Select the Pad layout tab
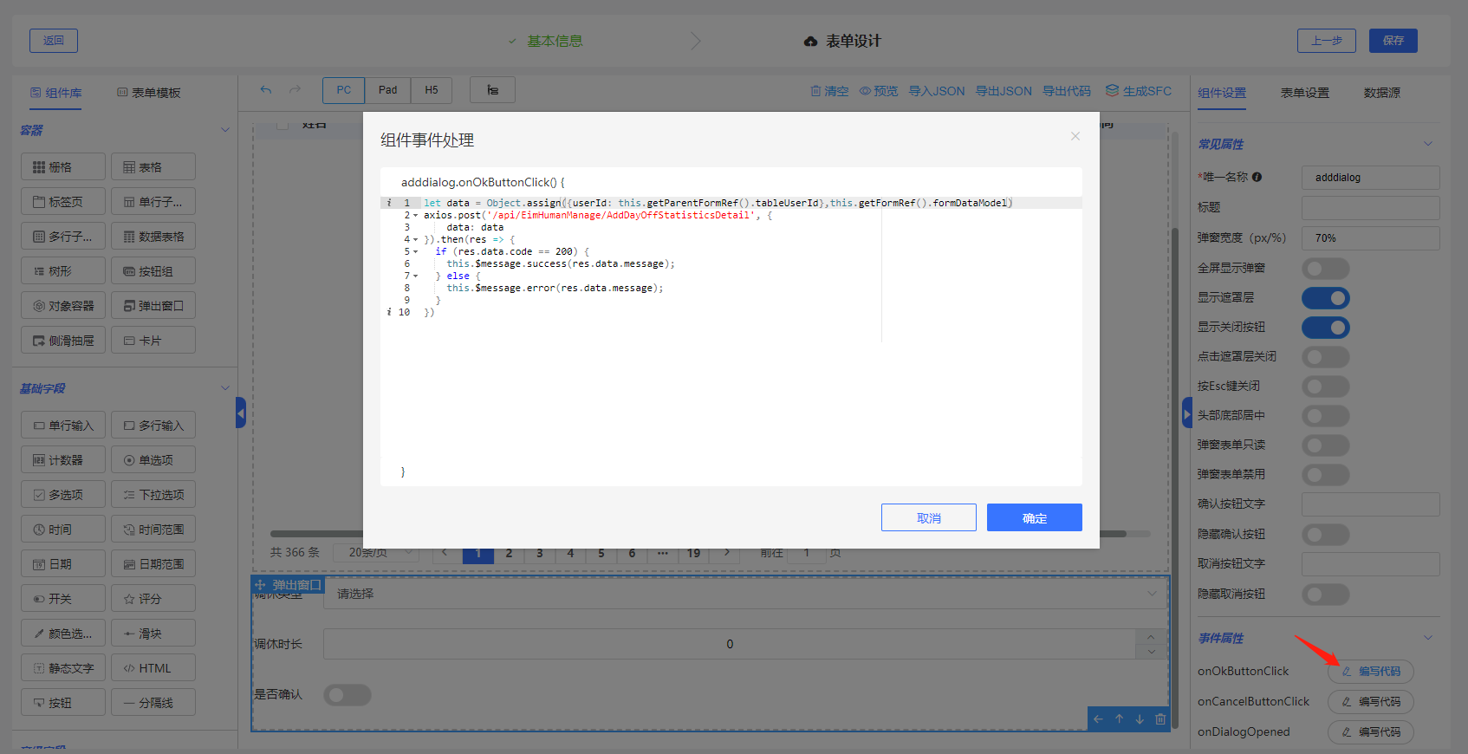Image resolution: width=1468 pixels, height=754 pixels. pos(387,90)
